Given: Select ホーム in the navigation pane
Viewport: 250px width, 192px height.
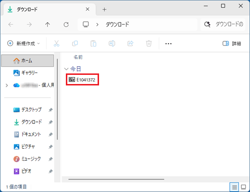Looking at the screenshot, I should pyautogui.click(x=27, y=60).
